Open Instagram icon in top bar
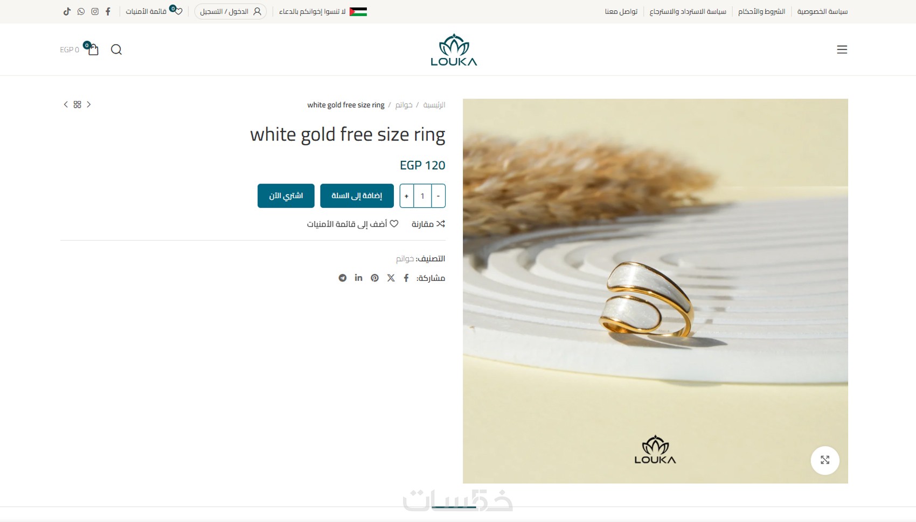This screenshot has height=522, width=916. point(95,11)
